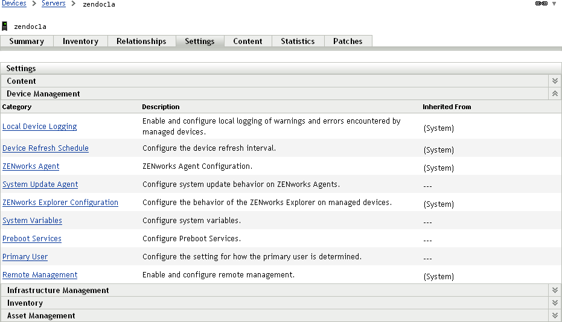Click Devices in the breadcrumb trail
The image size is (562, 322).
[x=14, y=4]
